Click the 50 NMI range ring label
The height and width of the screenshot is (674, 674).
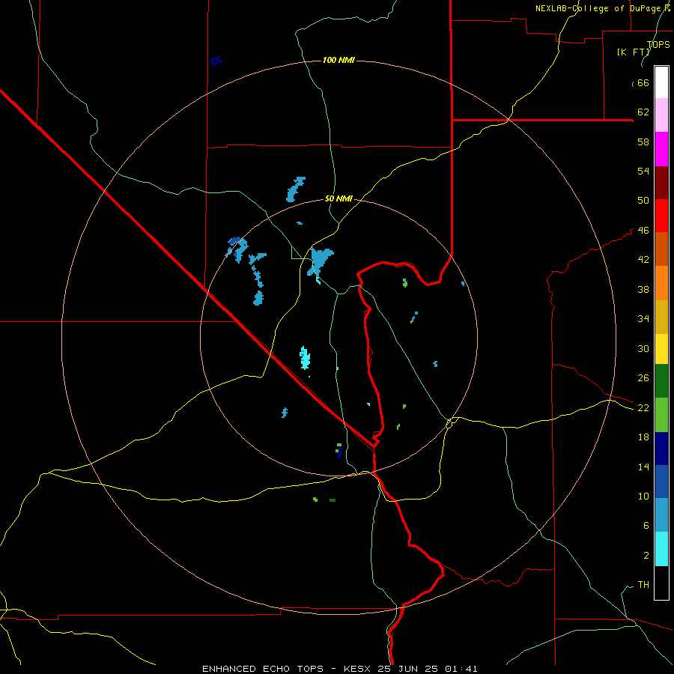(338, 198)
